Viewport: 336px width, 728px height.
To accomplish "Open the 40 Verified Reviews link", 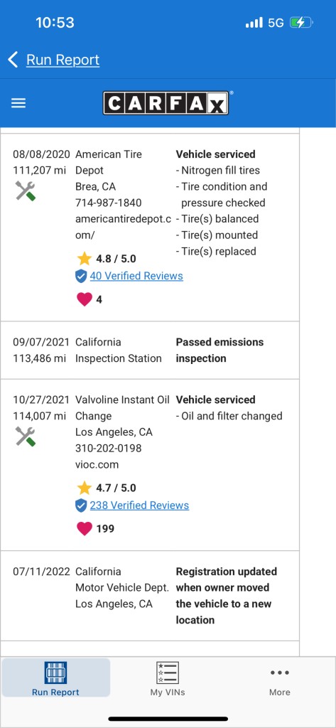I will [x=136, y=276].
